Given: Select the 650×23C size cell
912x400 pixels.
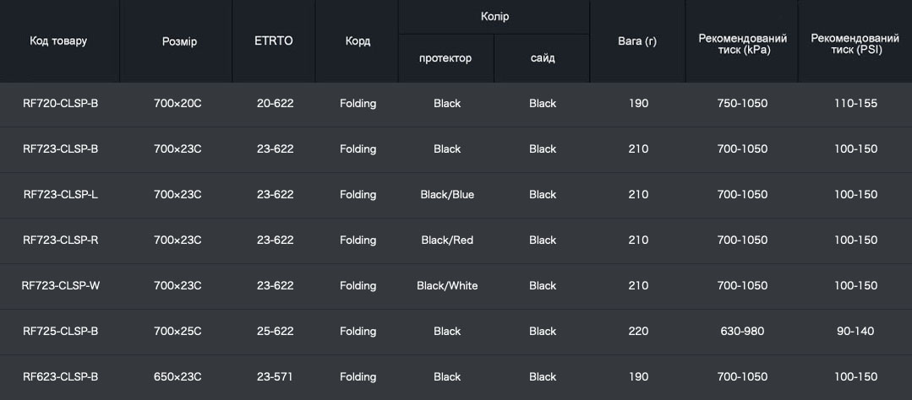Looking at the screenshot, I should 177,377.
